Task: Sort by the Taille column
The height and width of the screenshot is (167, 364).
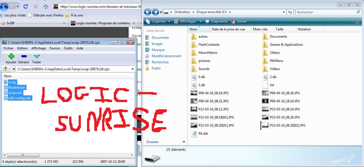Action: 285,29
